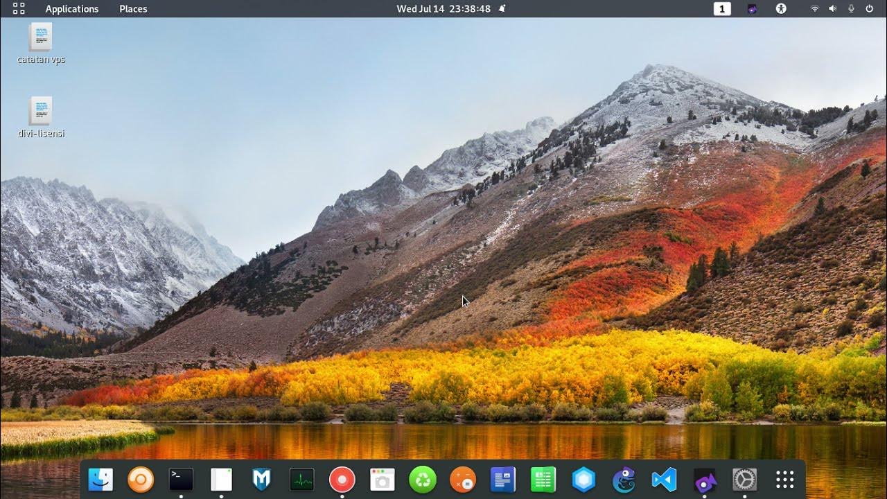Open the clock Wed Jul 14 calendar
Viewport: 887px width, 499px height.
click(443, 8)
